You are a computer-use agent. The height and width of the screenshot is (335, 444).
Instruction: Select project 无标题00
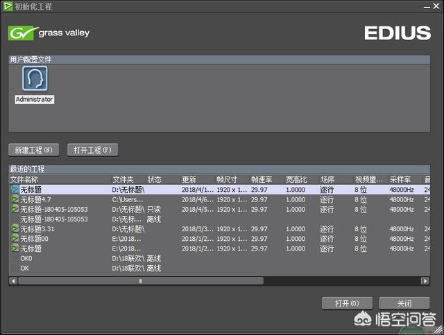tap(219, 239)
